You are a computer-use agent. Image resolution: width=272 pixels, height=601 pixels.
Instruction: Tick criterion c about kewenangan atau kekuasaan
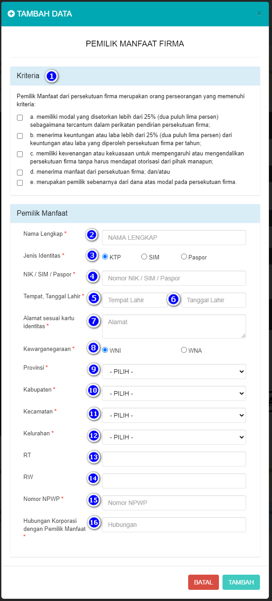coord(20,154)
